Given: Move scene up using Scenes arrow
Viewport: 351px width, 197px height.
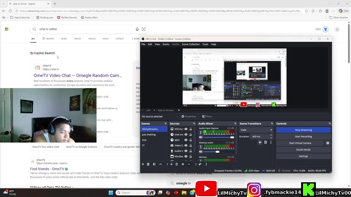Looking at the screenshot, I should 160,164.
